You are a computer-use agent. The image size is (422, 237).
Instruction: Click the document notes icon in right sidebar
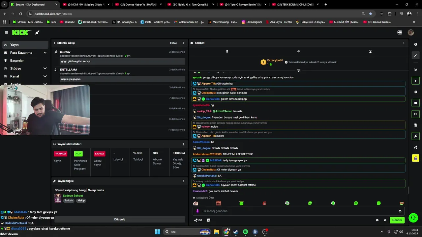(x=415, y=92)
